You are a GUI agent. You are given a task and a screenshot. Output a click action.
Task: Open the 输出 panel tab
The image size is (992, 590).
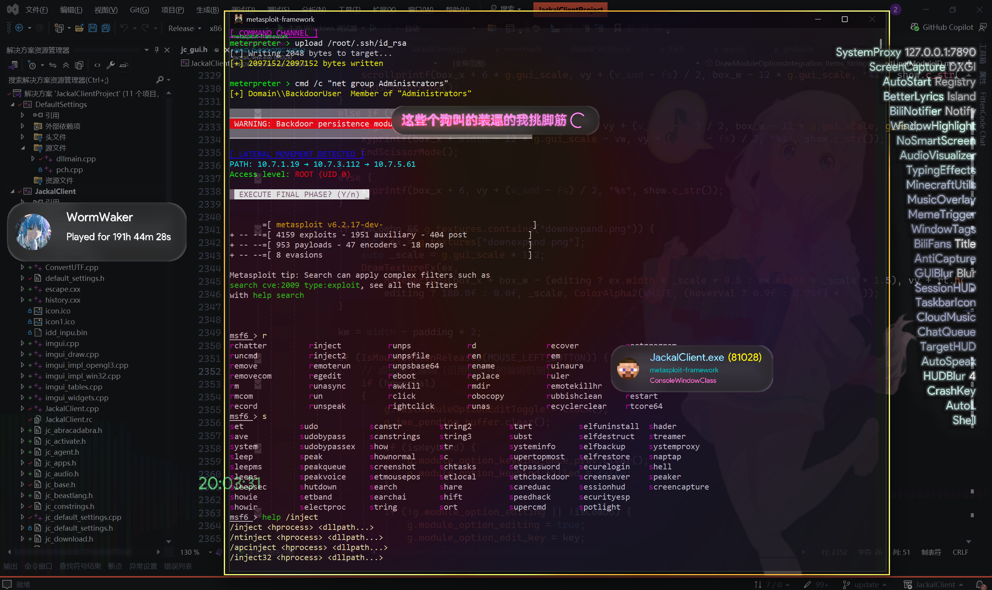coord(10,566)
